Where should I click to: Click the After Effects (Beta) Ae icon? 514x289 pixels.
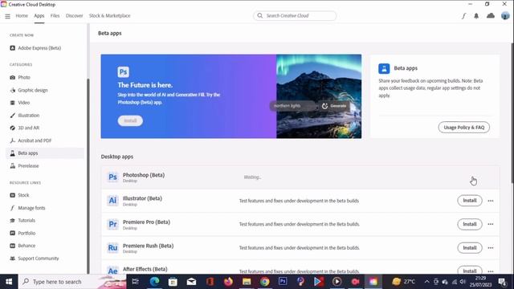point(112,270)
